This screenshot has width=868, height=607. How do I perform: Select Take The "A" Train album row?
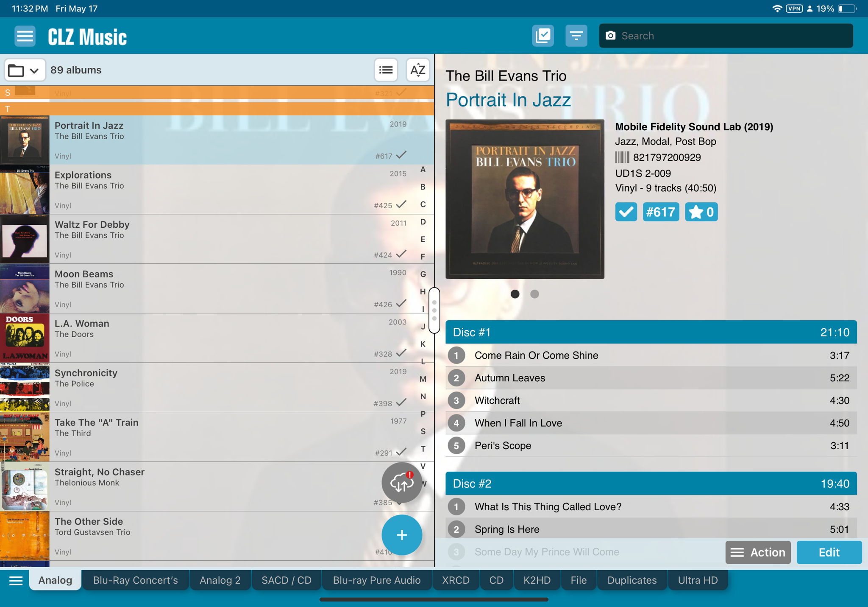click(217, 437)
